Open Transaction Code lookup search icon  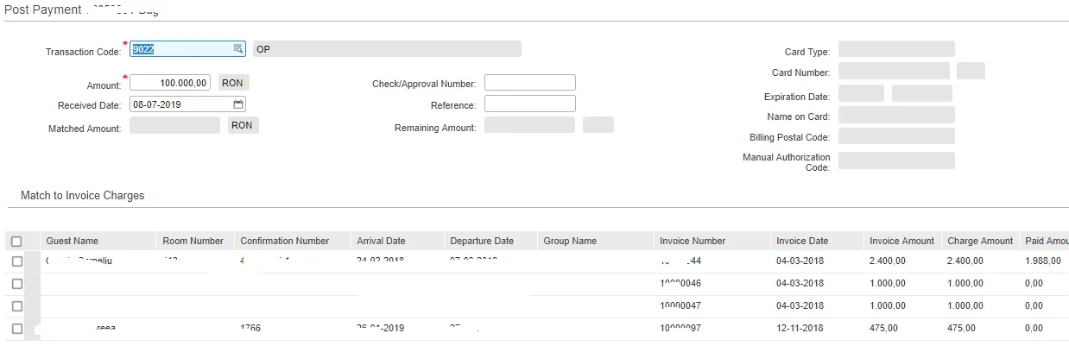pos(238,49)
